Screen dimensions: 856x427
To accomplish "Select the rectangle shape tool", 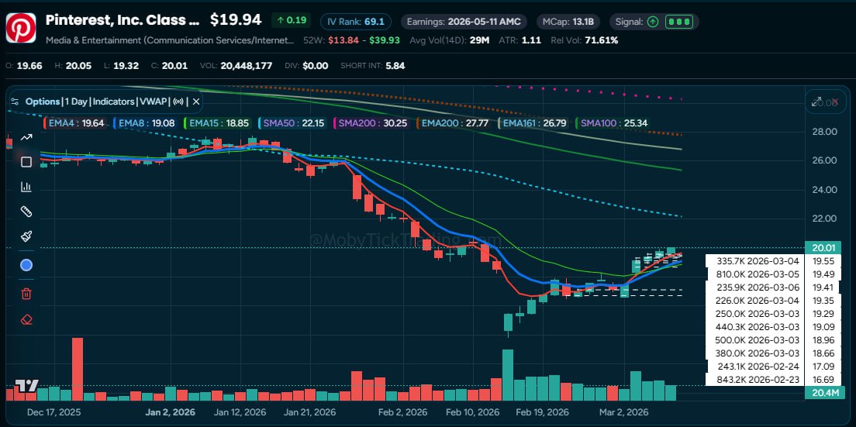I will (x=26, y=162).
